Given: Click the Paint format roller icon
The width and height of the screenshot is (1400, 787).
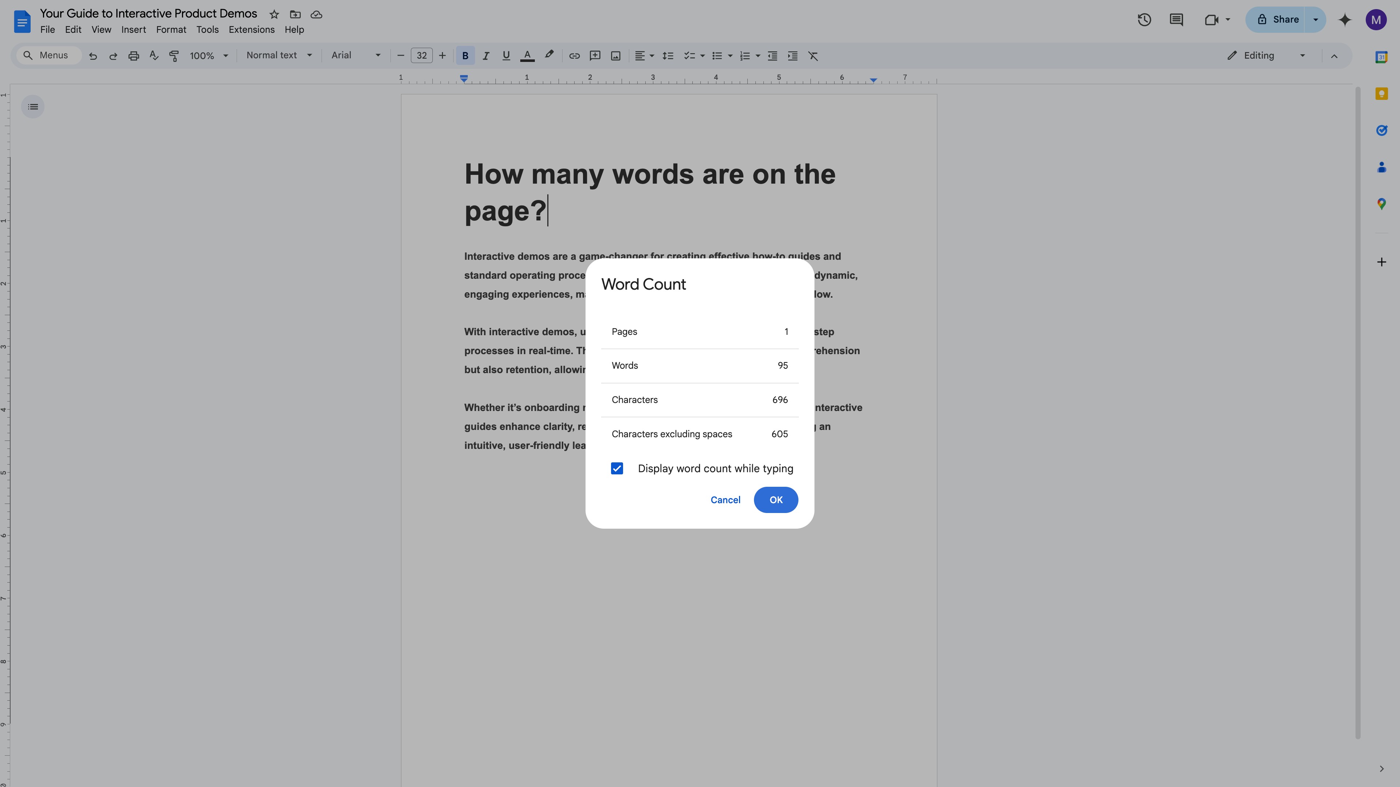Looking at the screenshot, I should [x=174, y=56].
